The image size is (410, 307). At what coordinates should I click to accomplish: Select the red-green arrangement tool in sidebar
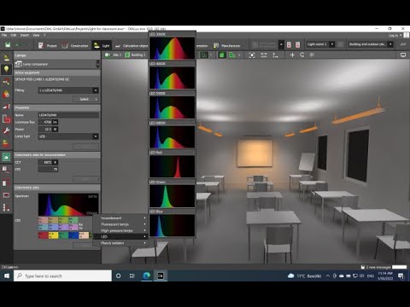tap(6, 82)
